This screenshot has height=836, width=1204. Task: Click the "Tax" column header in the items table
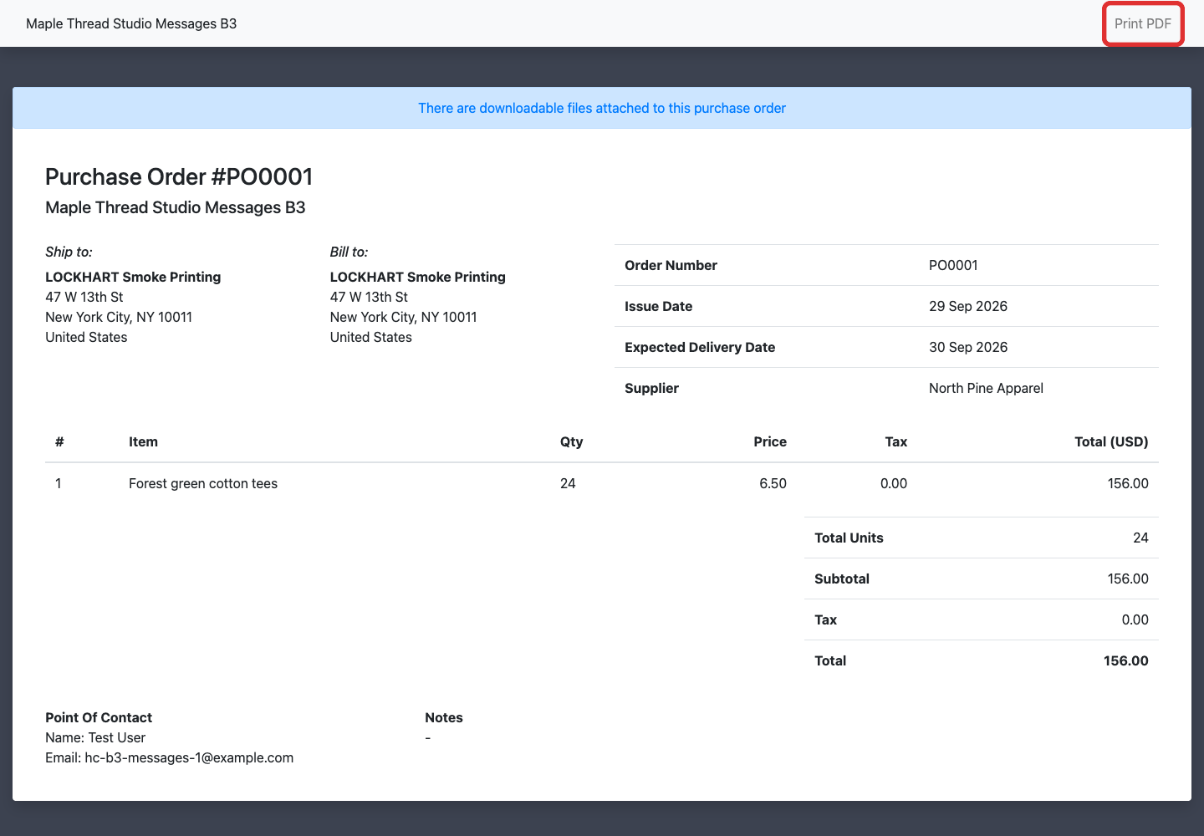(x=896, y=441)
